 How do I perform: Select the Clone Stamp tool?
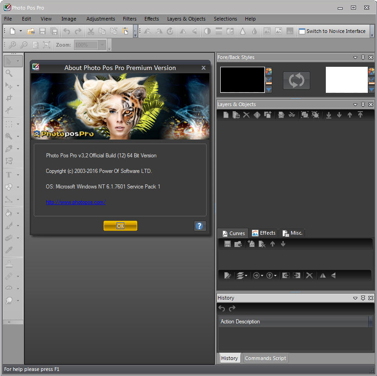pyautogui.click(x=9, y=264)
